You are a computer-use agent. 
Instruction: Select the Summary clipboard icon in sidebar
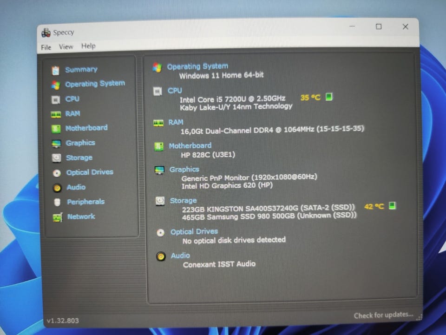pyautogui.click(x=55, y=70)
